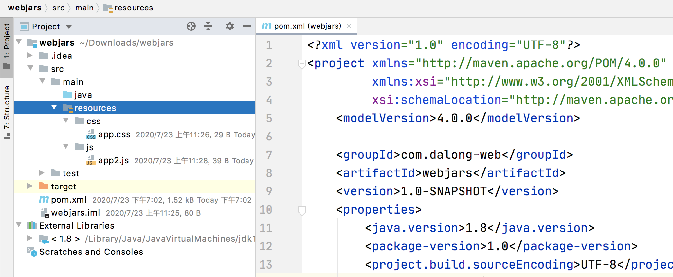
Task: Click the modelVersion 4.0.0 line
Action: click(x=458, y=118)
